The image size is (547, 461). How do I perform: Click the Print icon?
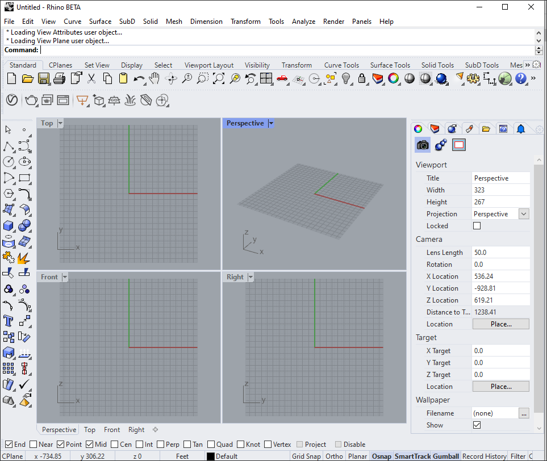point(59,78)
